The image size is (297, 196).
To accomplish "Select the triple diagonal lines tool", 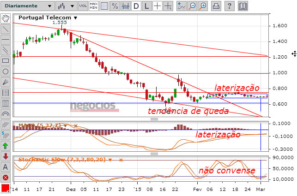I will point(6,125).
